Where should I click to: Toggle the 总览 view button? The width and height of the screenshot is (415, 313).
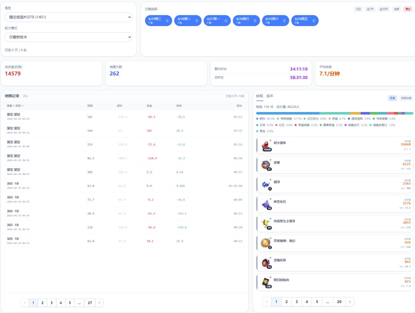click(392, 98)
